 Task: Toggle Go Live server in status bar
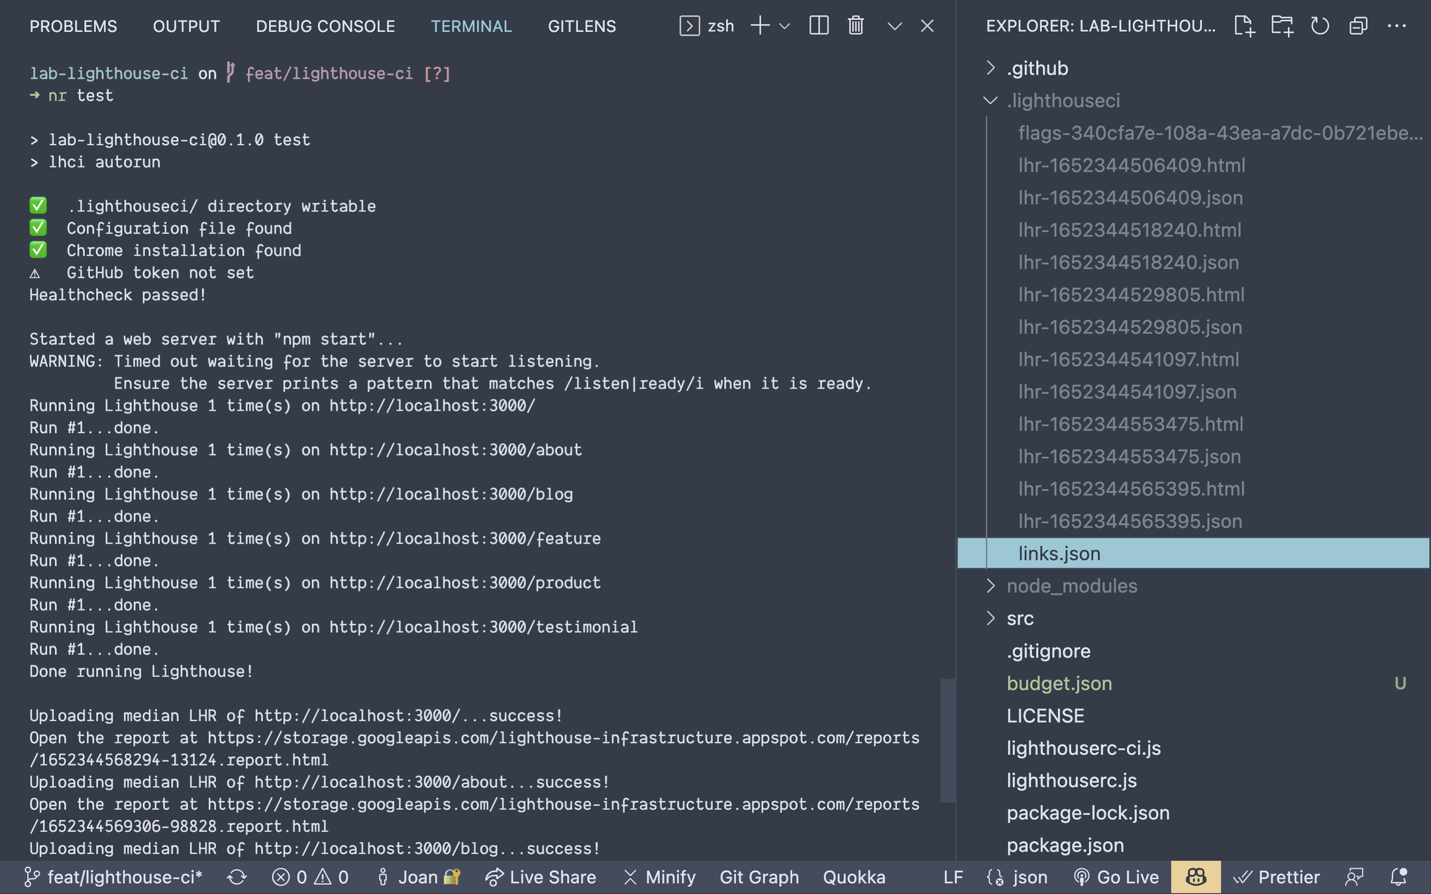(x=1116, y=877)
